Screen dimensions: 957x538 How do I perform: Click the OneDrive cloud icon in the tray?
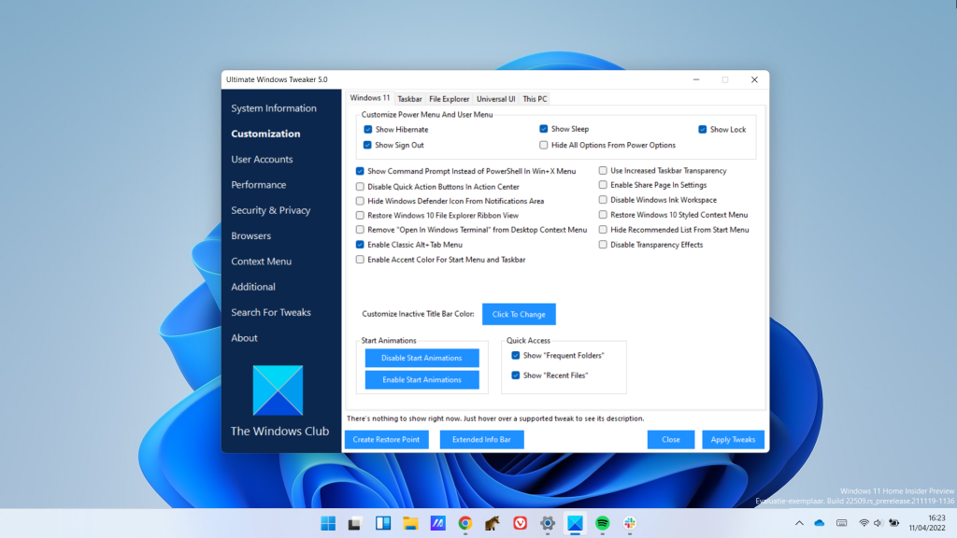[x=820, y=523]
